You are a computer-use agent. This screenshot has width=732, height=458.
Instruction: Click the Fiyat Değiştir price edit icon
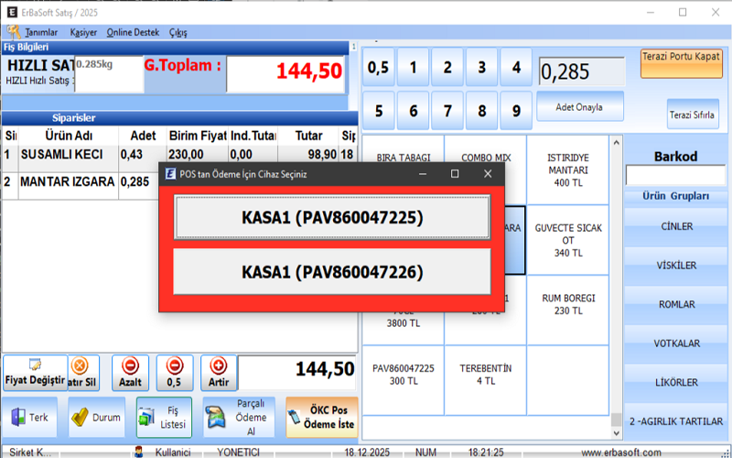click(35, 365)
